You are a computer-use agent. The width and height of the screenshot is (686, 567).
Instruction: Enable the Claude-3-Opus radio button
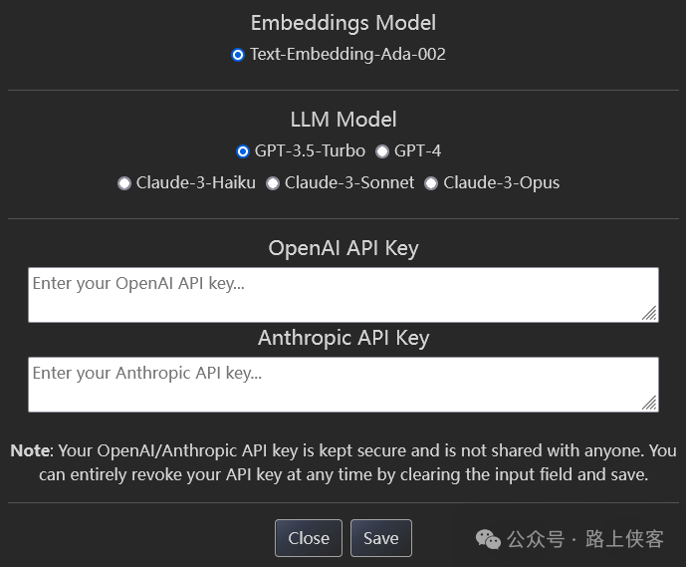[x=431, y=183]
